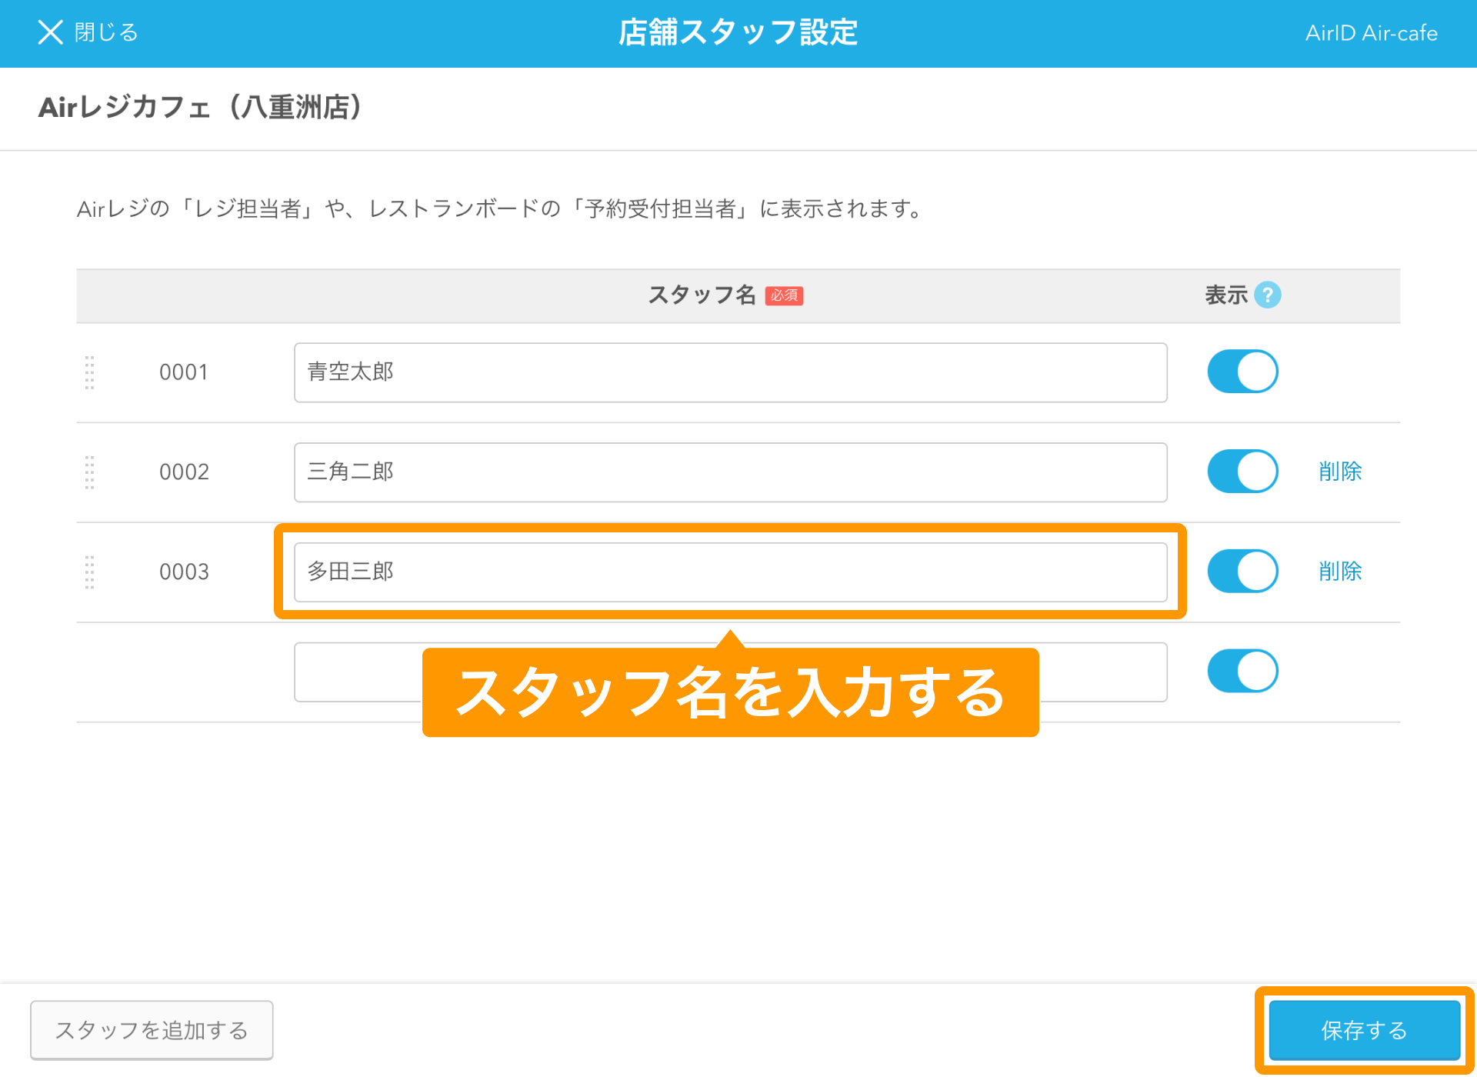This screenshot has width=1477, height=1077.
Task: Click drag handle for staff 0001
Action: [x=89, y=372]
